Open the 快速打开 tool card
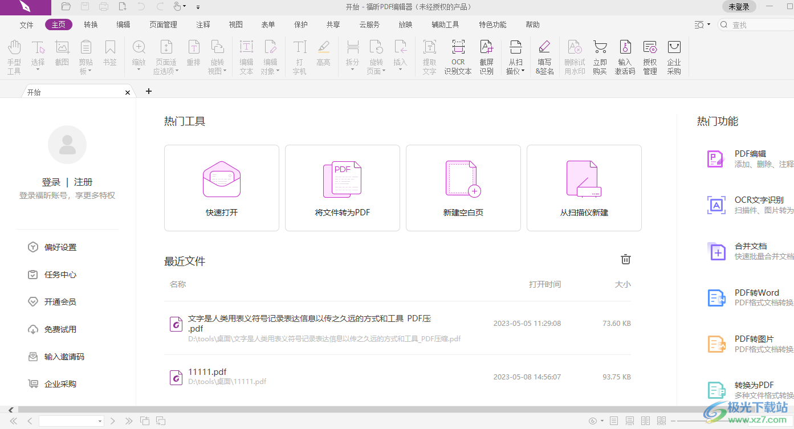This screenshot has width=794, height=429. 222,188
